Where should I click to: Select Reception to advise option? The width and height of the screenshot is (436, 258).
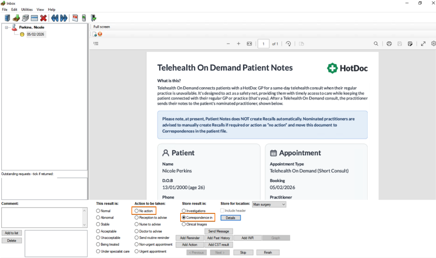pyautogui.click(x=136, y=218)
